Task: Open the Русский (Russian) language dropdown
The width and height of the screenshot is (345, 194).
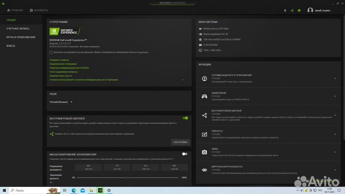Action: [61, 102]
